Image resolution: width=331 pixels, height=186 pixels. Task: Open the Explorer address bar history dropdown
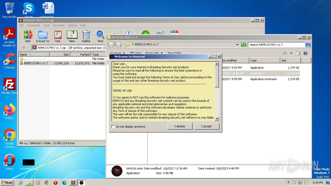pos(237,44)
